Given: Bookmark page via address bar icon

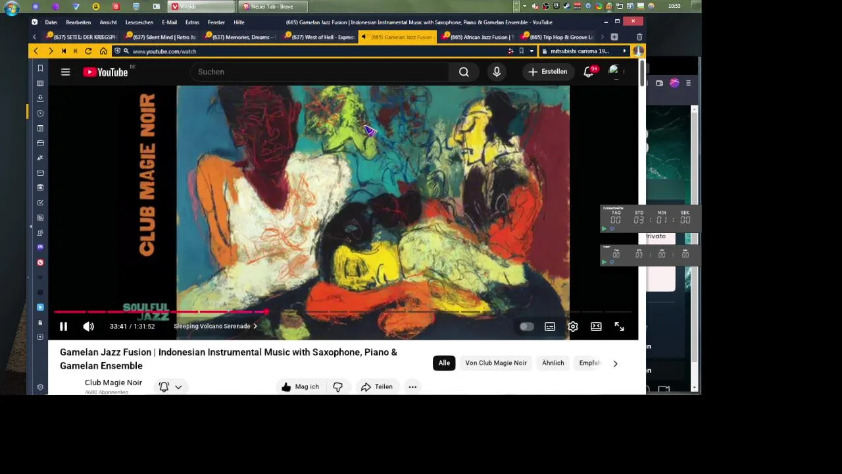Looking at the screenshot, I should click(521, 51).
